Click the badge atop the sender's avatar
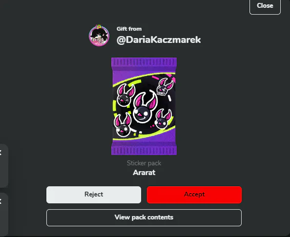Screen dimensions: 290x237 tap(99, 26)
